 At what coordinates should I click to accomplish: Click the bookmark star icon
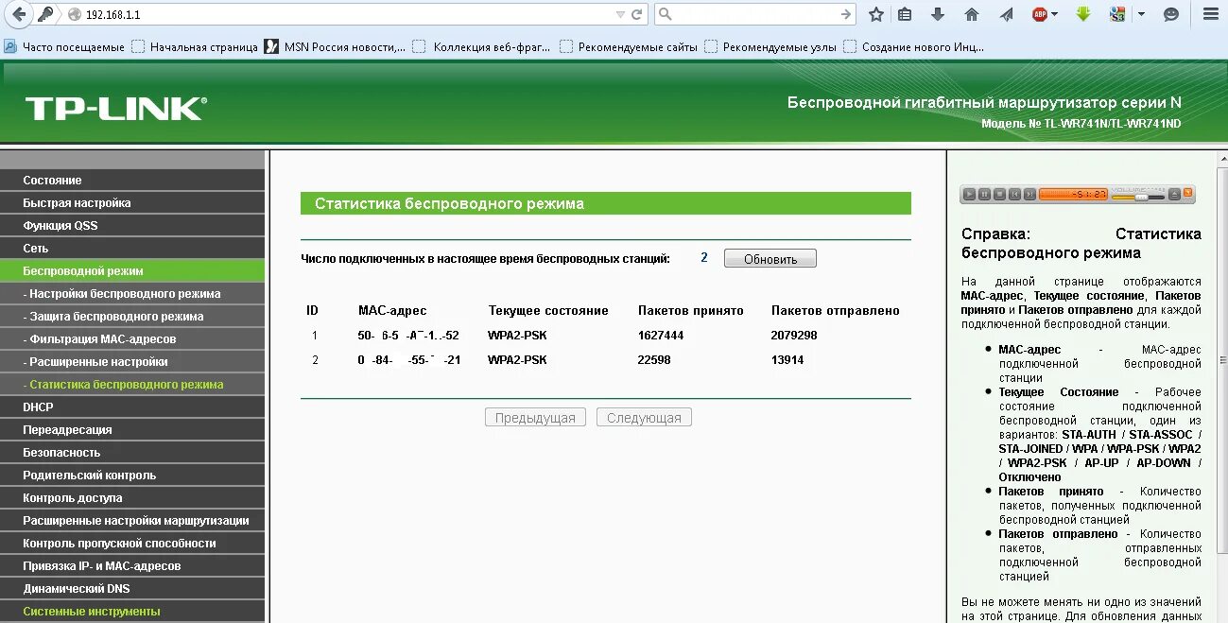click(876, 14)
